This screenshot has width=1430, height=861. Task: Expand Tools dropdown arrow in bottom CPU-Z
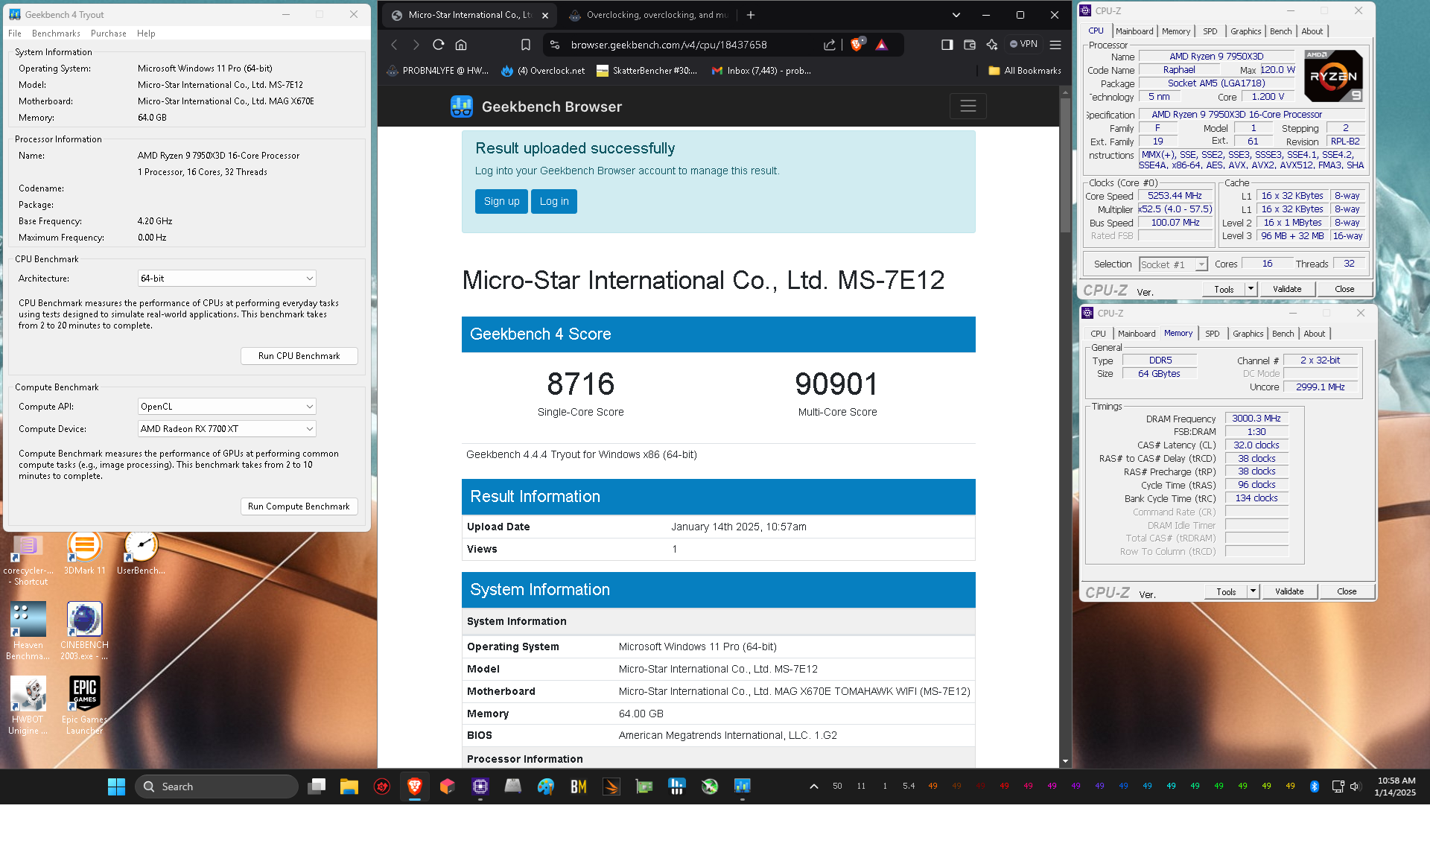click(1253, 591)
